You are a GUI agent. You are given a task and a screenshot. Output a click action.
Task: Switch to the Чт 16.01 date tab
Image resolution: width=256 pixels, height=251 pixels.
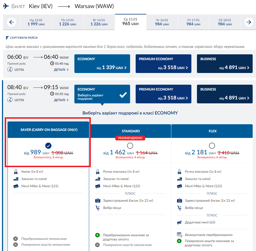[x=162, y=22]
